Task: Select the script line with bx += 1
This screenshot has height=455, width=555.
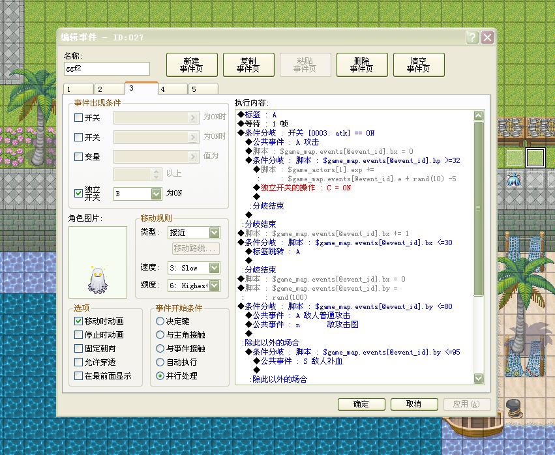Action: coord(323,233)
